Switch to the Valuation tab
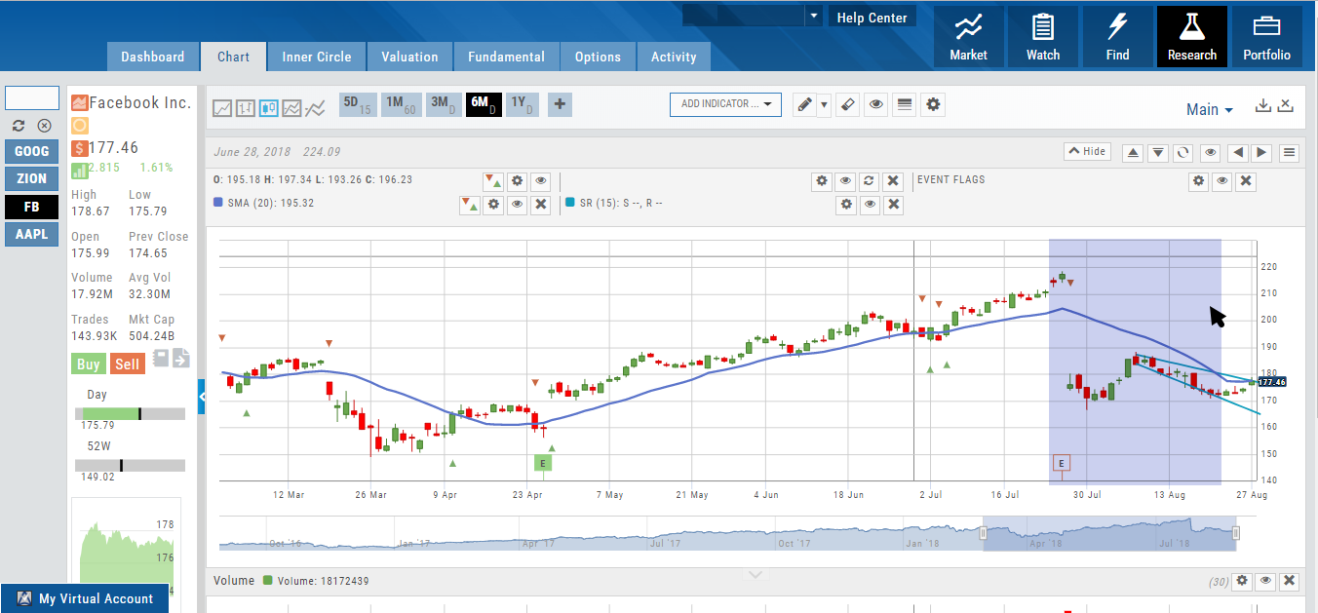1318x613 pixels. click(x=409, y=57)
